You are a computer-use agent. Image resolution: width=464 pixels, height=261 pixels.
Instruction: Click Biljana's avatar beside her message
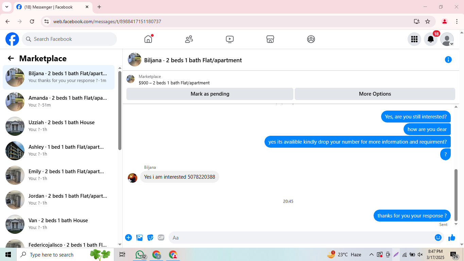click(x=133, y=178)
